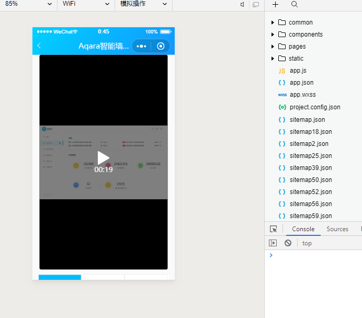Click the braces icon of sitemap50.json

(282, 180)
